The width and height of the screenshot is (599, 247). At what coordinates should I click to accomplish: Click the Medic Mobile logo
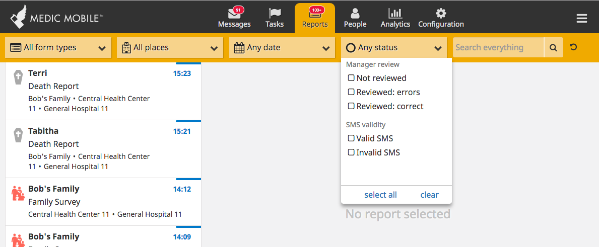pyautogui.click(x=56, y=17)
